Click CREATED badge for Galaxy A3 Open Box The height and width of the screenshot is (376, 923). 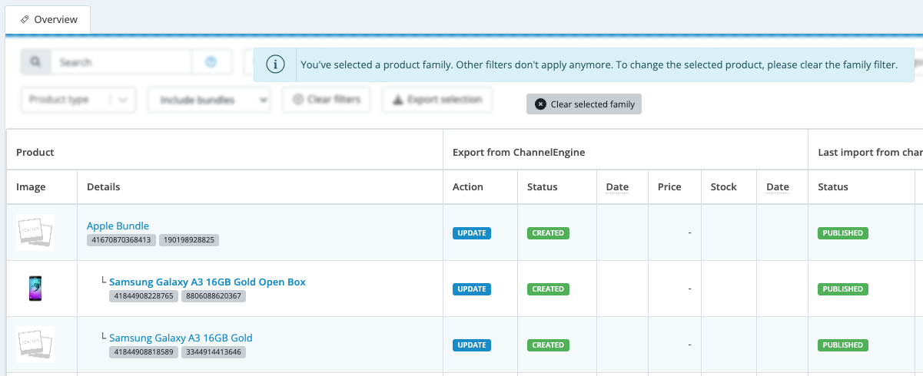pos(548,289)
